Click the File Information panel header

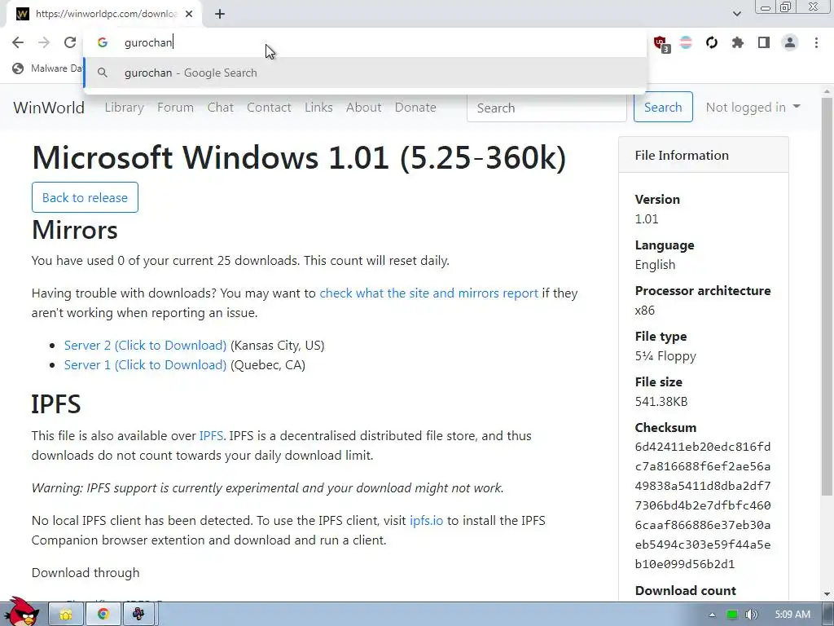pyautogui.click(x=703, y=155)
